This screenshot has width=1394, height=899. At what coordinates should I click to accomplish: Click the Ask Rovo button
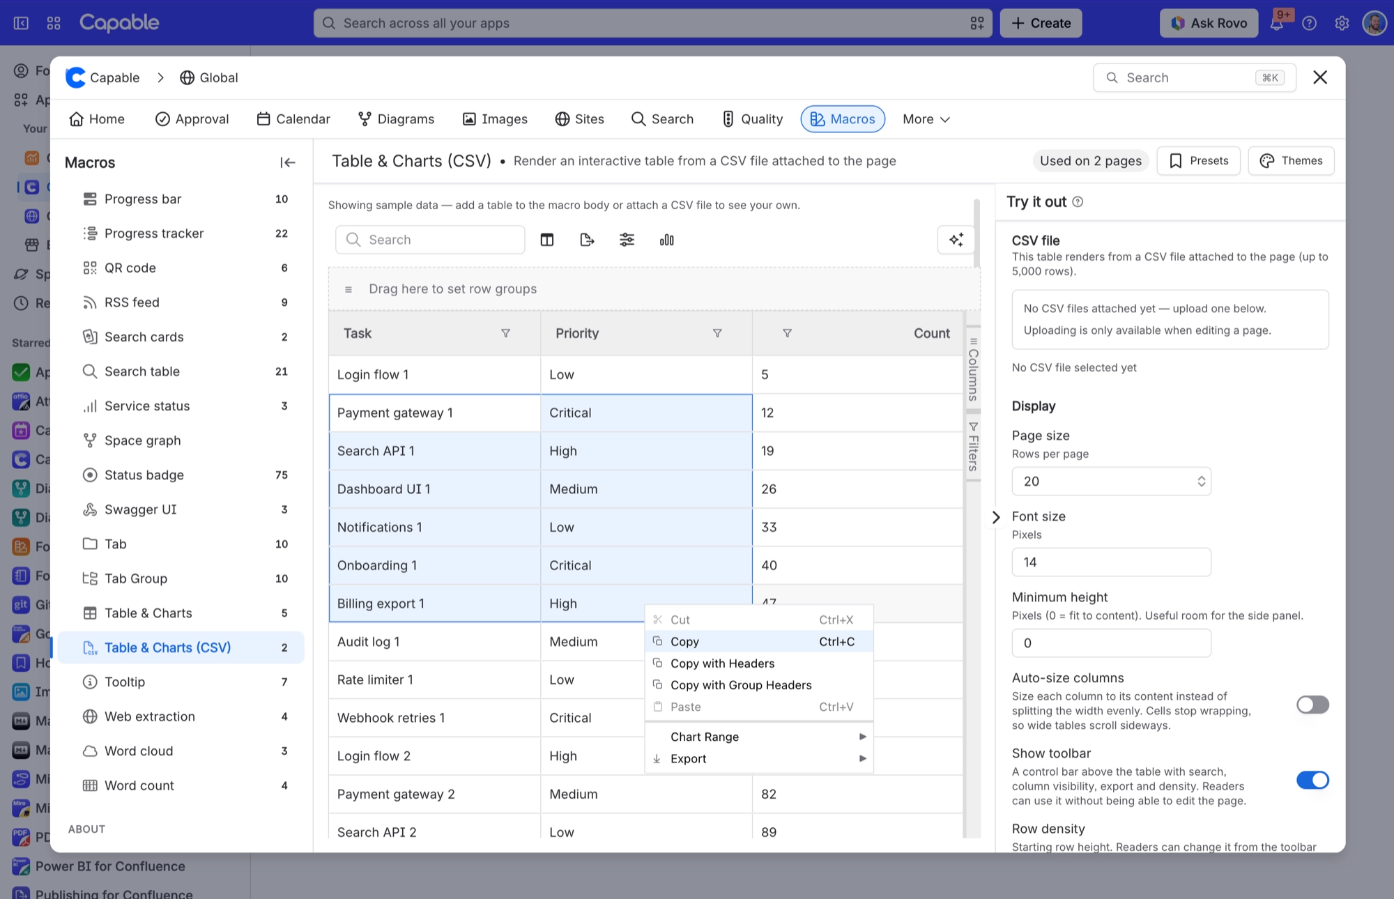[1209, 23]
